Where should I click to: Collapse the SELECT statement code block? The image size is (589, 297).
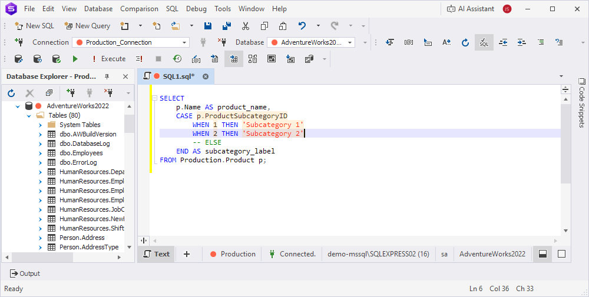(x=154, y=98)
